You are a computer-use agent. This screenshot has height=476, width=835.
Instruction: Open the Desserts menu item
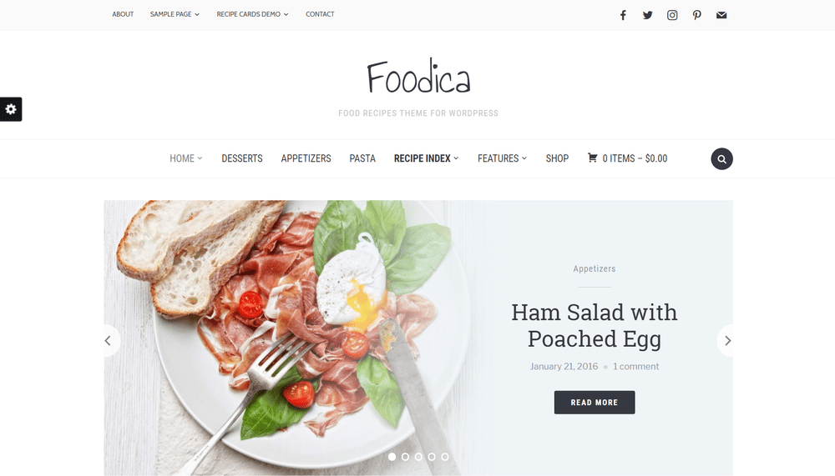click(242, 158)
